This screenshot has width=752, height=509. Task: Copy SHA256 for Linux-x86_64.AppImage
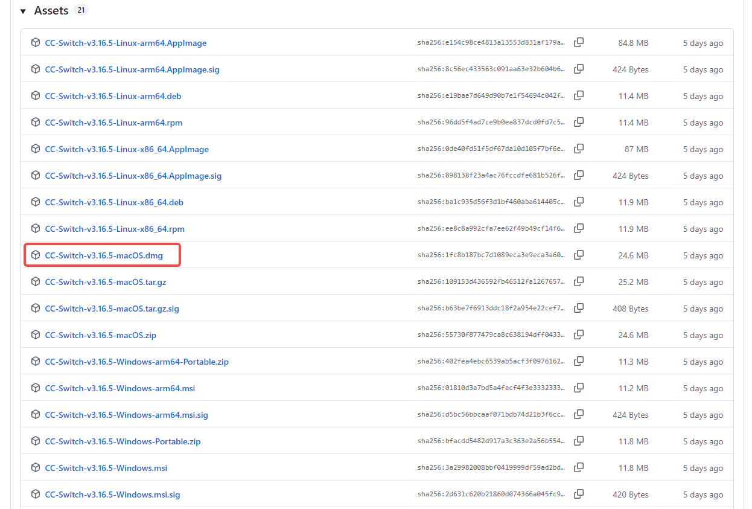pyautogui.click(x=579, y=149)
